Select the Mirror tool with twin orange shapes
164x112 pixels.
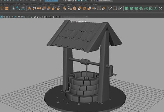pos(39,8)
